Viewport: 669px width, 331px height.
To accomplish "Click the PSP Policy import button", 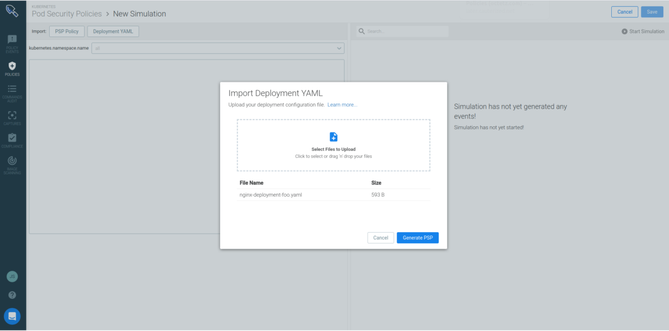I will pyautogui.click(x=67, y=31).
